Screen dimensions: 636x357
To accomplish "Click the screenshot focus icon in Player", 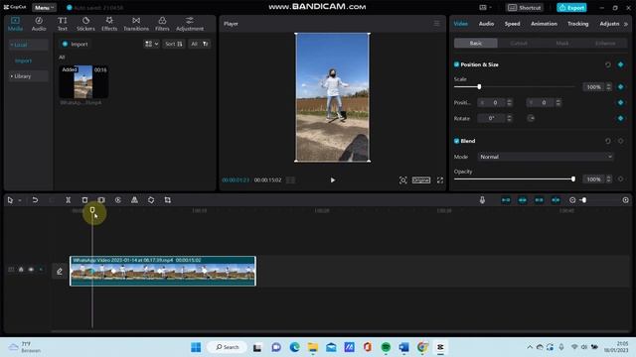I will point(402,180).
